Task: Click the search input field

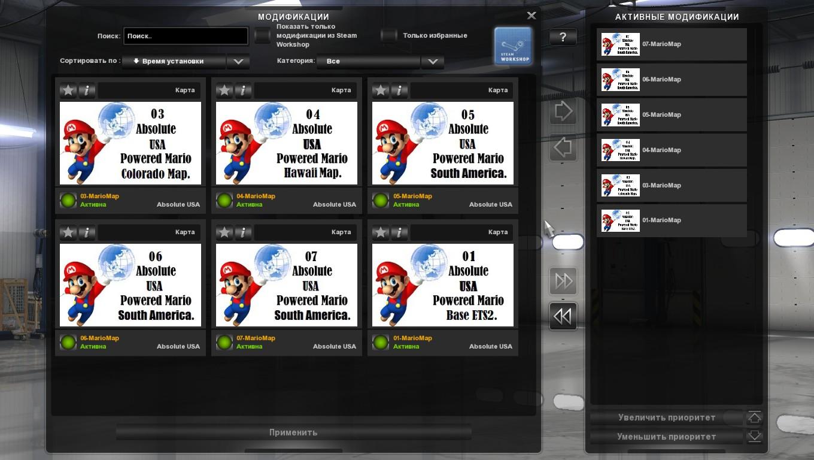Action: [186, 36]
